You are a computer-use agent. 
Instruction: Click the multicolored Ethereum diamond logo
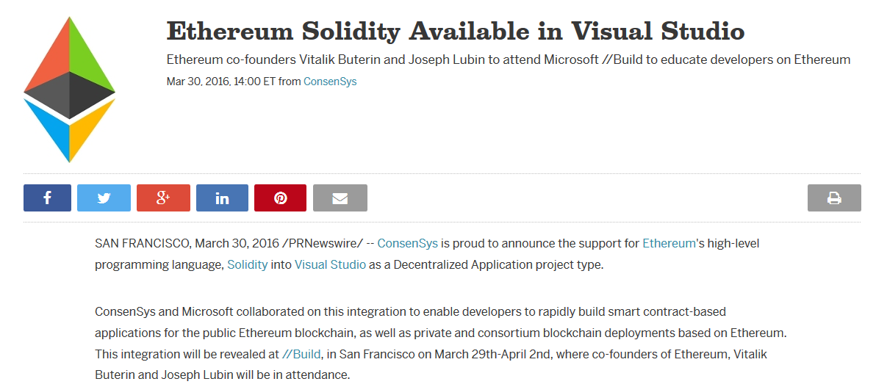point(69,90)
